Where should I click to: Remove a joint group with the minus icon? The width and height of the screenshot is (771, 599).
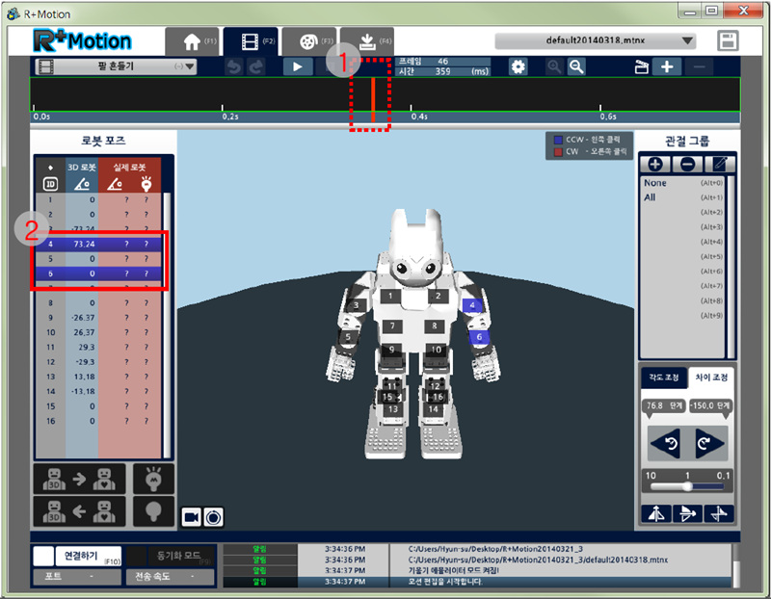[x=685, y=164]
